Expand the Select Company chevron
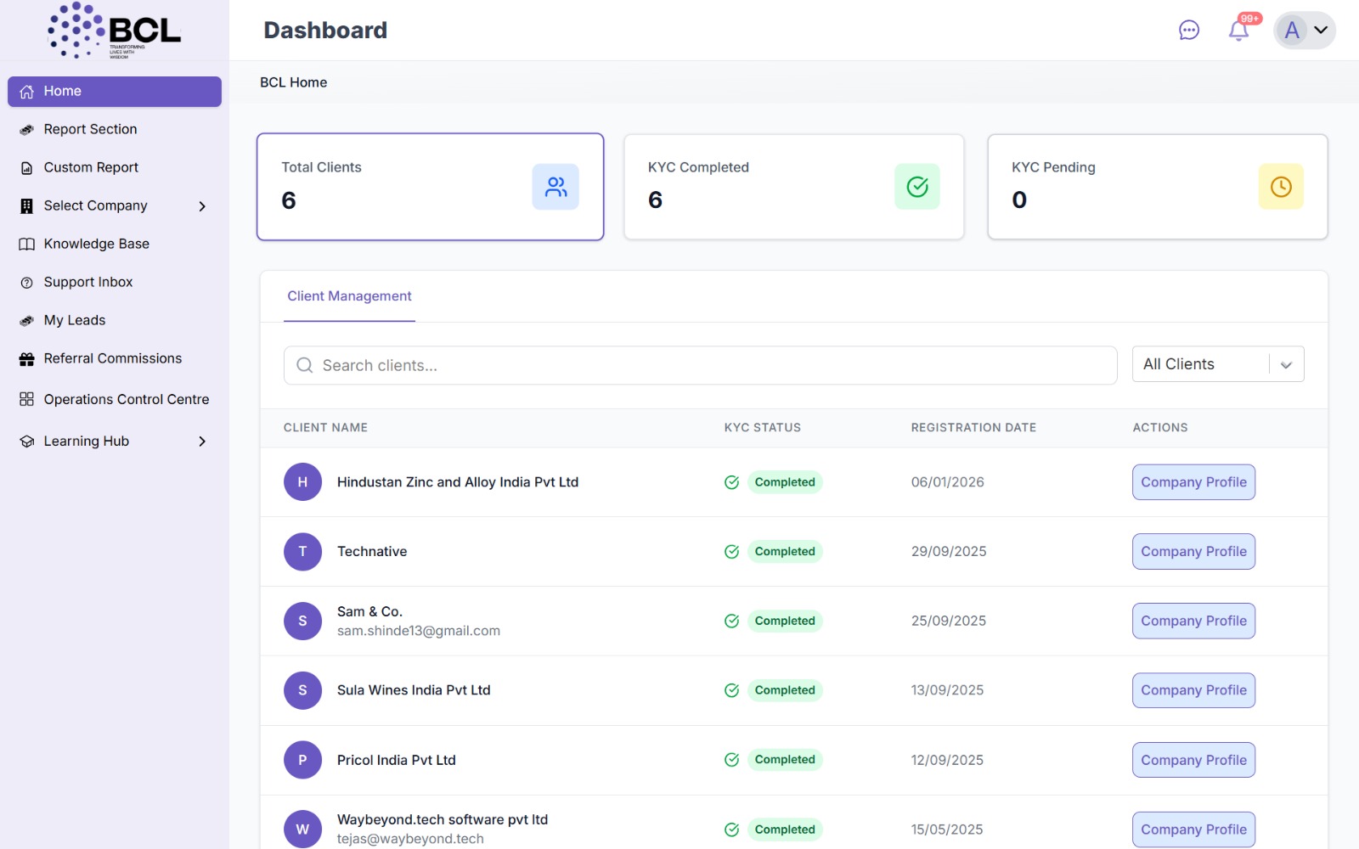Viewport: 1359px width, 849px height. coord(202,206)
